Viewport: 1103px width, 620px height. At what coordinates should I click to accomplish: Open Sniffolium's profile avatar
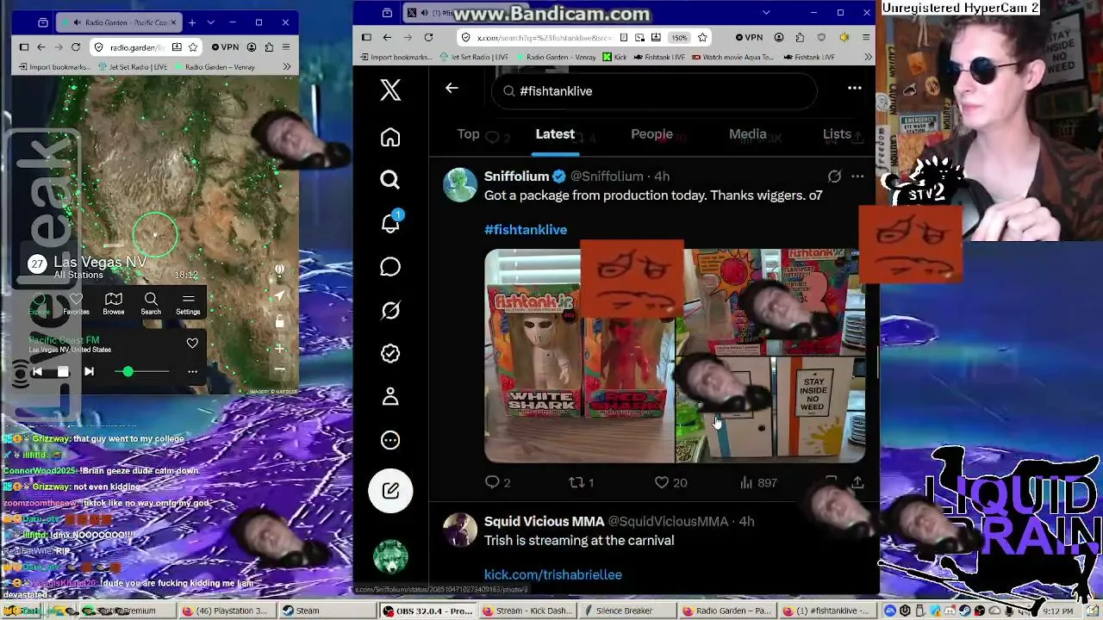pyautogui.click(x=460, y=185)
